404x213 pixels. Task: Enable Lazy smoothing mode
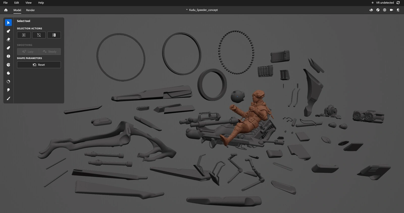pyautogui.click(x=28, y=52)
